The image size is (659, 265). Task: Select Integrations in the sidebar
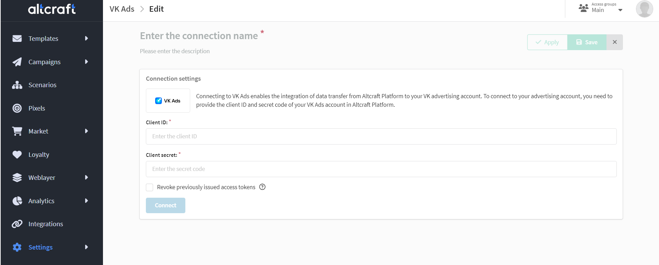point(46,224)
